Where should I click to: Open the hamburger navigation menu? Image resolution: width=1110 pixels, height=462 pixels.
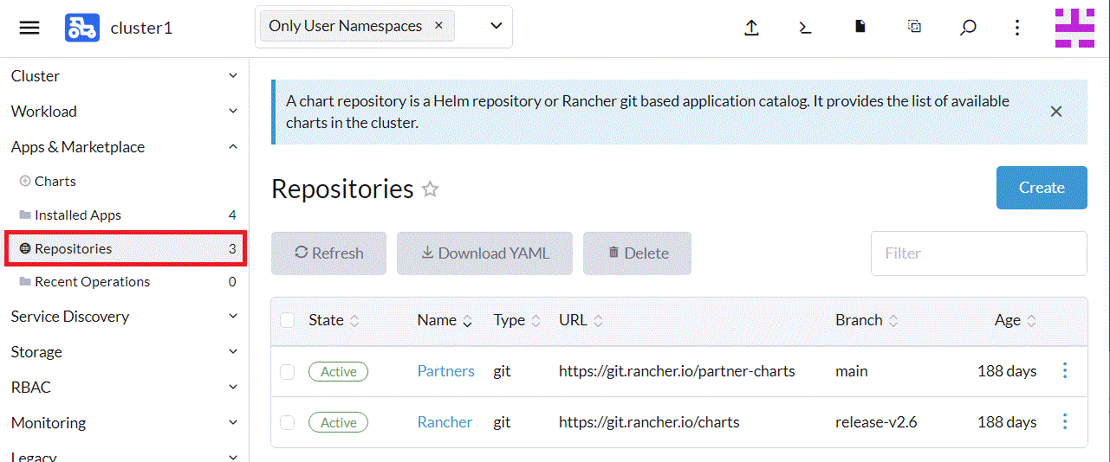(x=29, y=28)
